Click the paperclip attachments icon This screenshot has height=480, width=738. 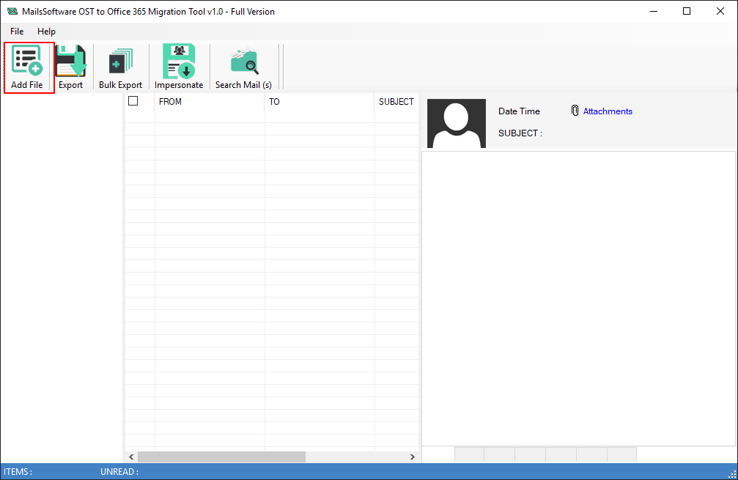(575, 111)
